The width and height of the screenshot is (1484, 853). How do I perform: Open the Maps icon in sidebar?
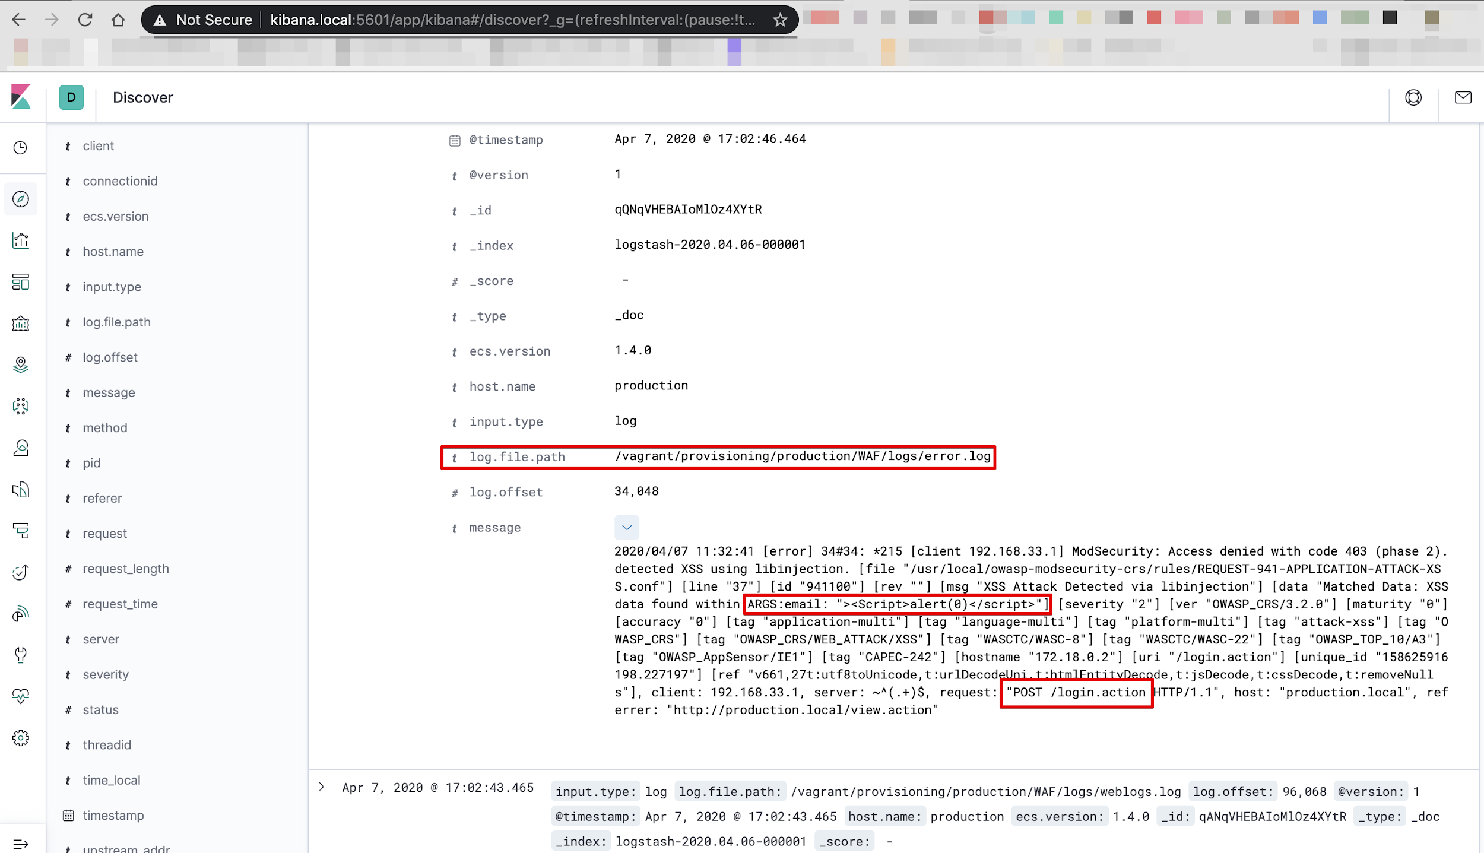click(x=21, y=364)
